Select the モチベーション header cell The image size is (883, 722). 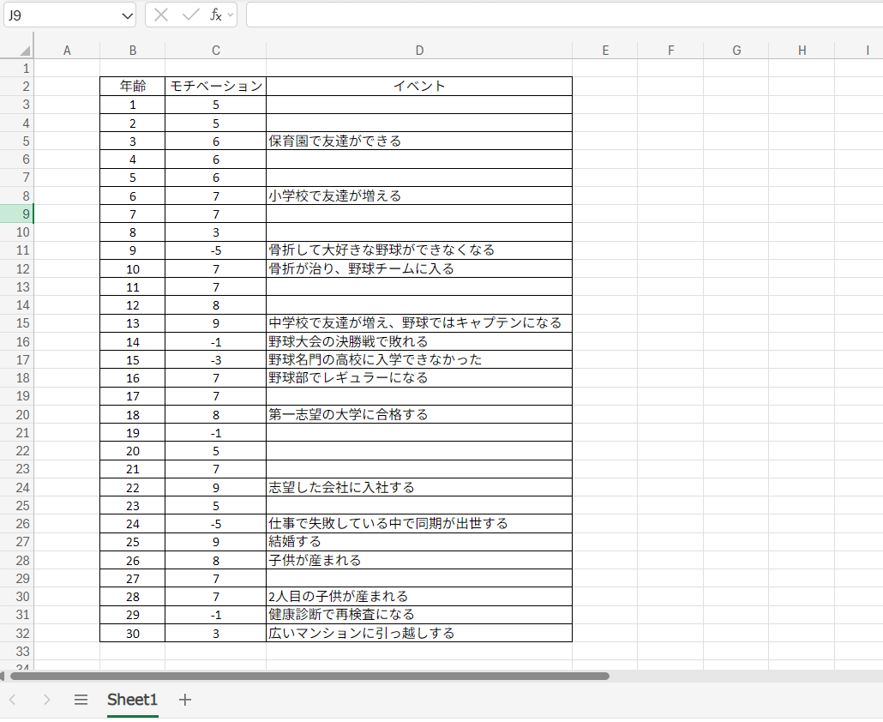coord(215,86)
